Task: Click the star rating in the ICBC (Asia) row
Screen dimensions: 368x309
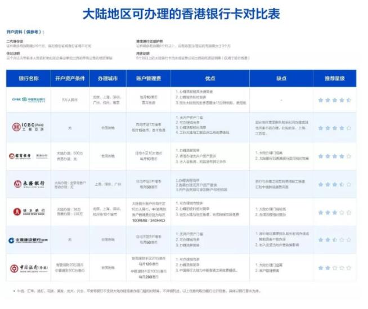Action: (334, 128)
